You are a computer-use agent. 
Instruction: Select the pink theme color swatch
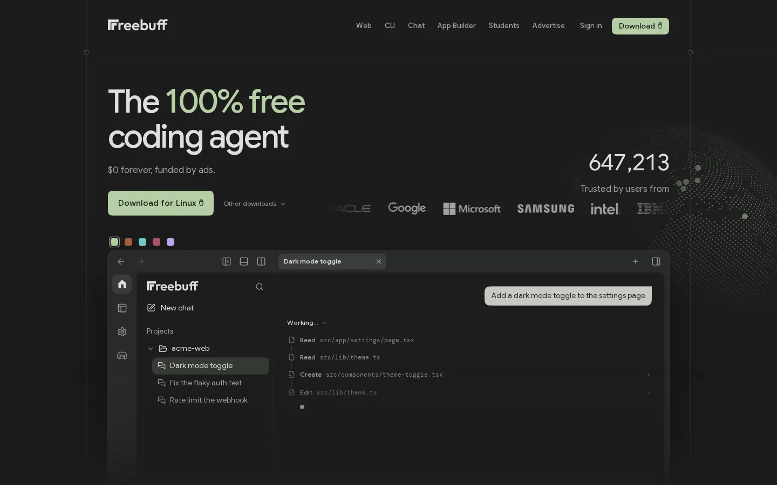[156, 242]
